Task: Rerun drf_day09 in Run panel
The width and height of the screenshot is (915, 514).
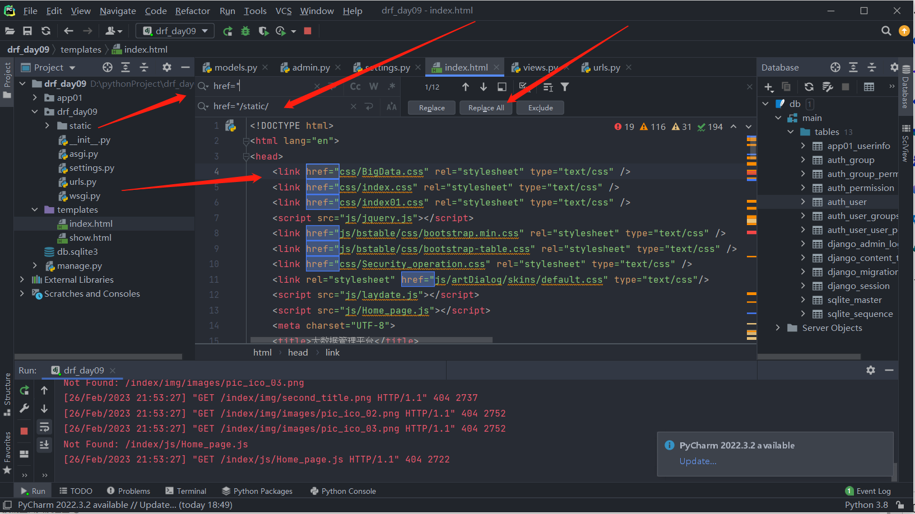Action: (24, 390)
